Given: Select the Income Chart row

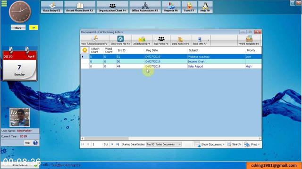Looking at the screenshot, I should pos(171,61).
